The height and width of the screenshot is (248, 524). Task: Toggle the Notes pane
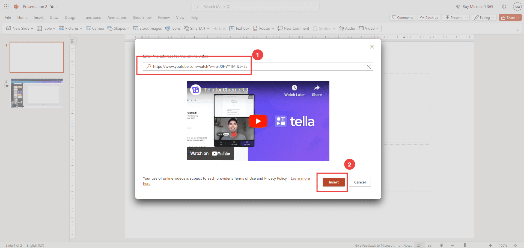pyautogui.click(x=405, y=245)
